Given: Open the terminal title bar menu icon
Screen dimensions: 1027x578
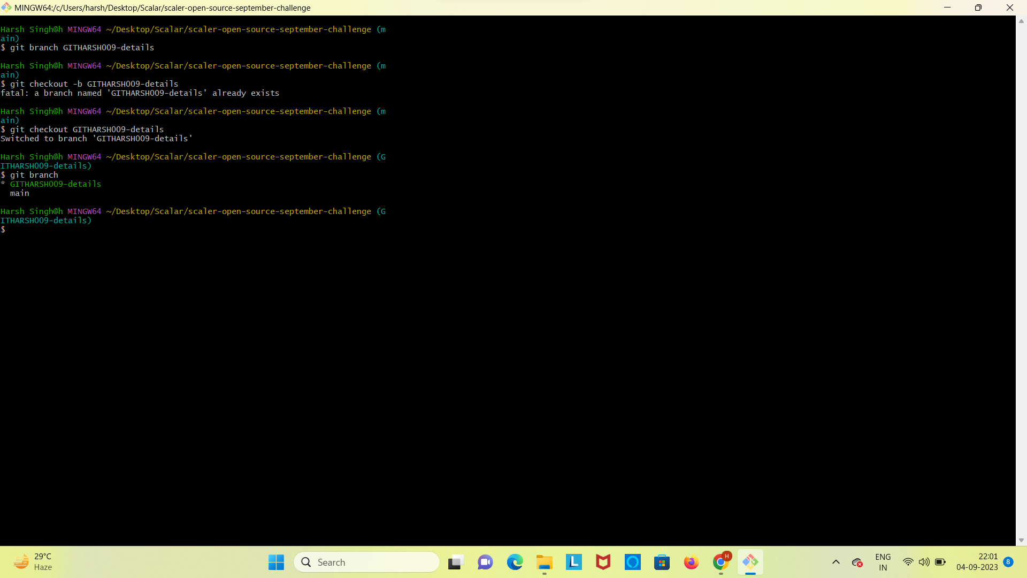Looking at the screenshot, I should point(6,7).
